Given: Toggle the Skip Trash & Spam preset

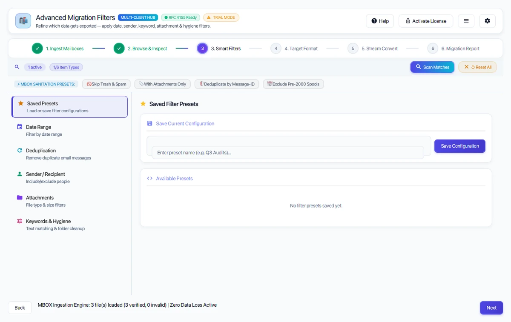Looking at the screenshot, I should click(x=106, y=84).
